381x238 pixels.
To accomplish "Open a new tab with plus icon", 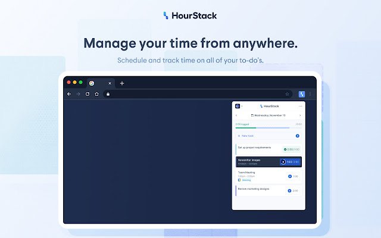I will 122,83.
